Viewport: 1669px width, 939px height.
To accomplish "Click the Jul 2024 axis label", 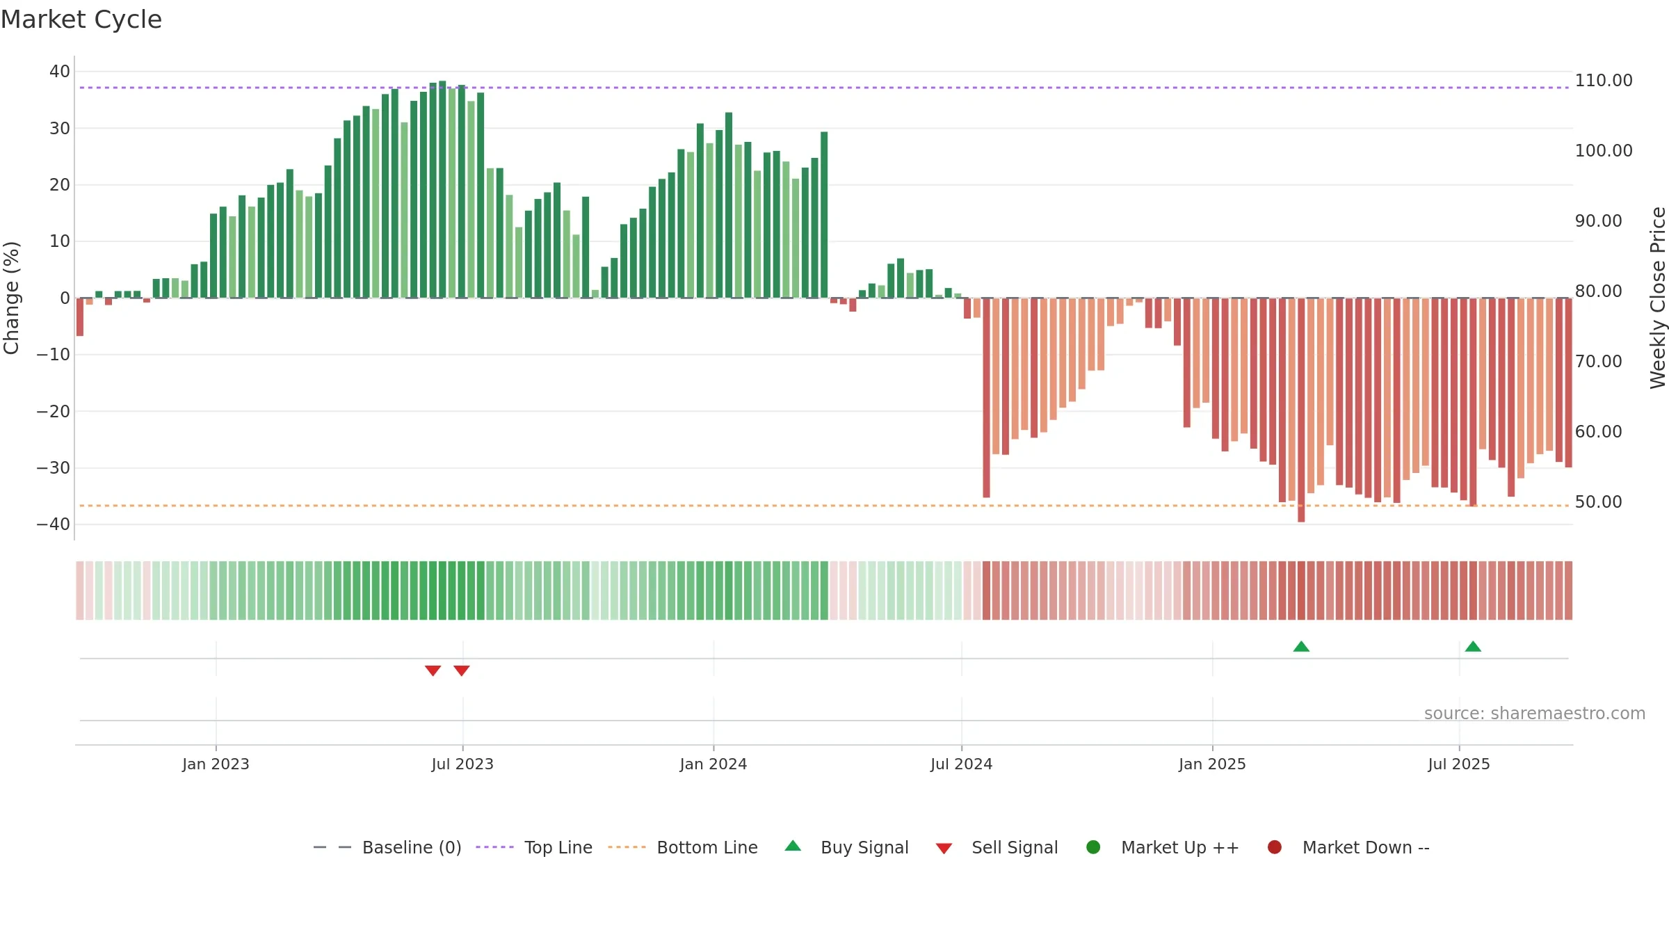I will tap(962, 764).
